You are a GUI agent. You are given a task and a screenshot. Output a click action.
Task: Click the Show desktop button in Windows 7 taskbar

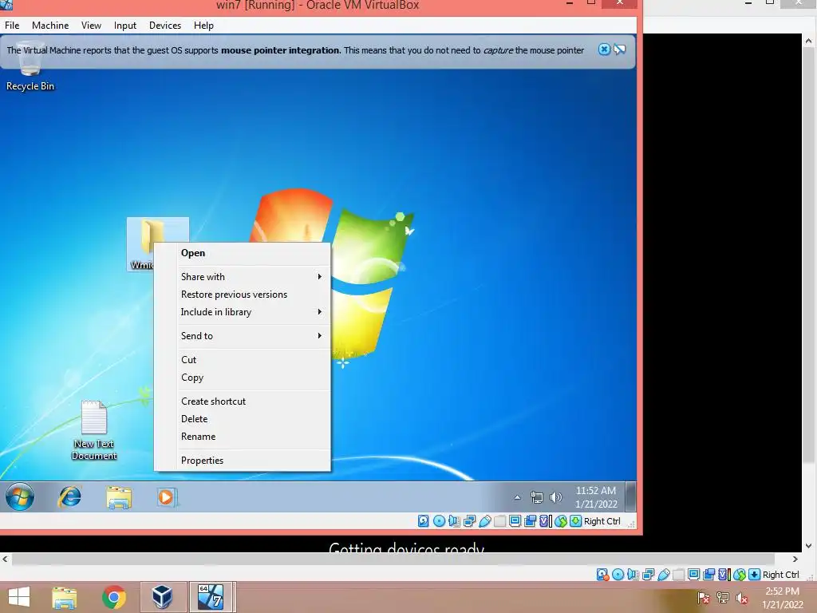(x=630, y=496)
